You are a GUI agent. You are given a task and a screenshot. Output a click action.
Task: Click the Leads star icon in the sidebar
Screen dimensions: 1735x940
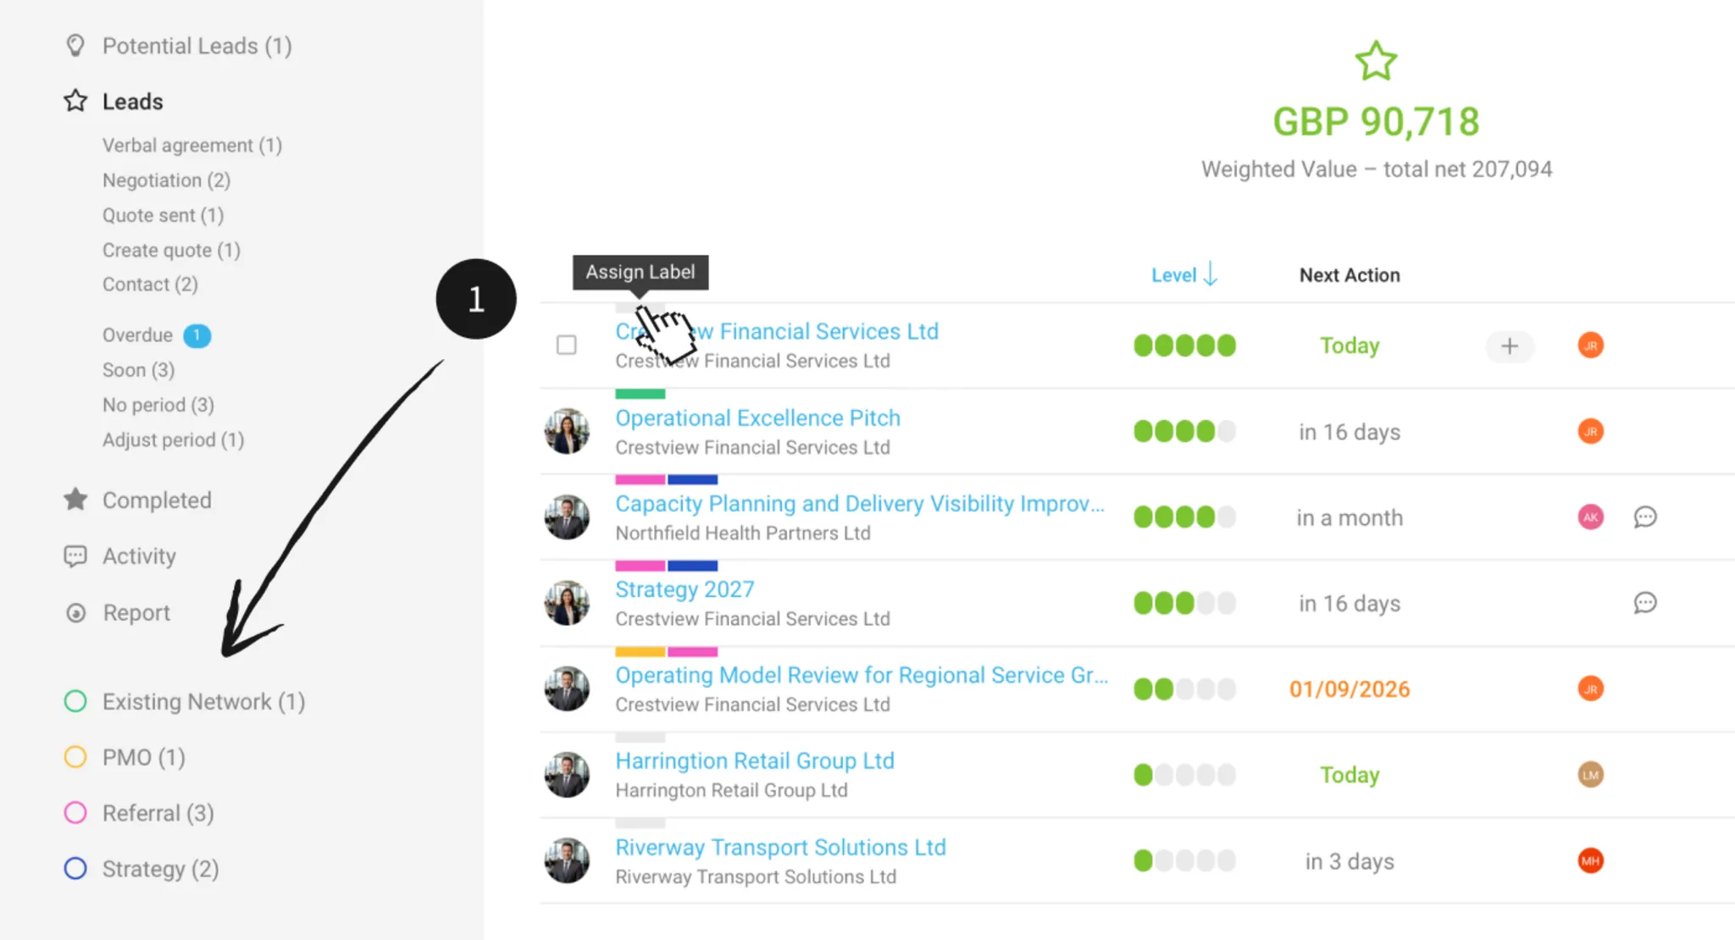click(x=75, y=101)
